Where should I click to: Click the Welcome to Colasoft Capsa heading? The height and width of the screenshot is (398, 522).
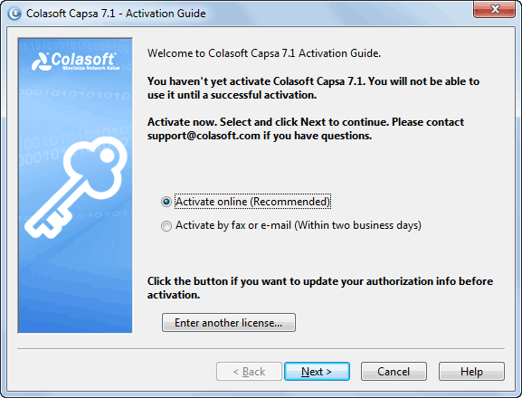click(264, 53)
